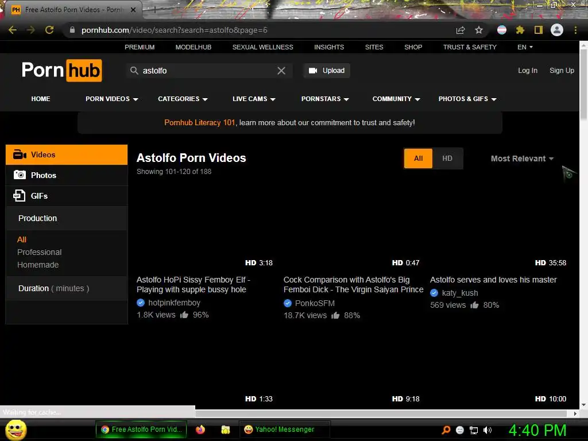This screenshot has height=441, width=588.
Task: Open PREMIUM in top bar
Action: point(140,47)
